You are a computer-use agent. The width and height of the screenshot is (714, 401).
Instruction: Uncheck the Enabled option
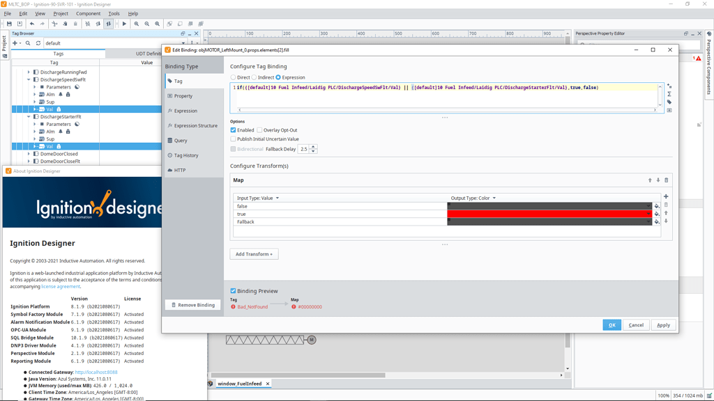tap(234, 129)
